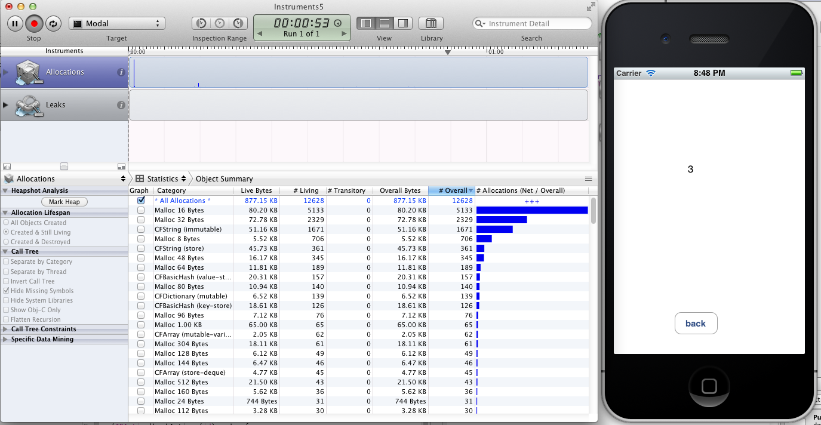This screenshot has height=425, width=821.
Task: Toggle the right extended detail view button
Action: point(403,23)
